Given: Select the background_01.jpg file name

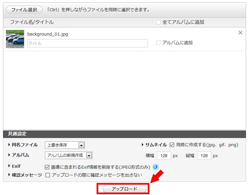Looking at the screenshot, I should [x=48, y=34].
